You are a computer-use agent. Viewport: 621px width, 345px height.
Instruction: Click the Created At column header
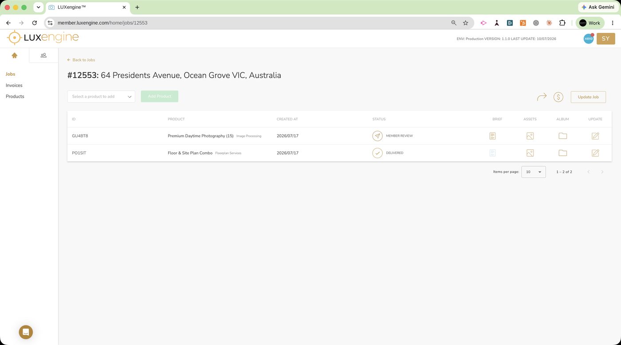(x=287, y=119)
